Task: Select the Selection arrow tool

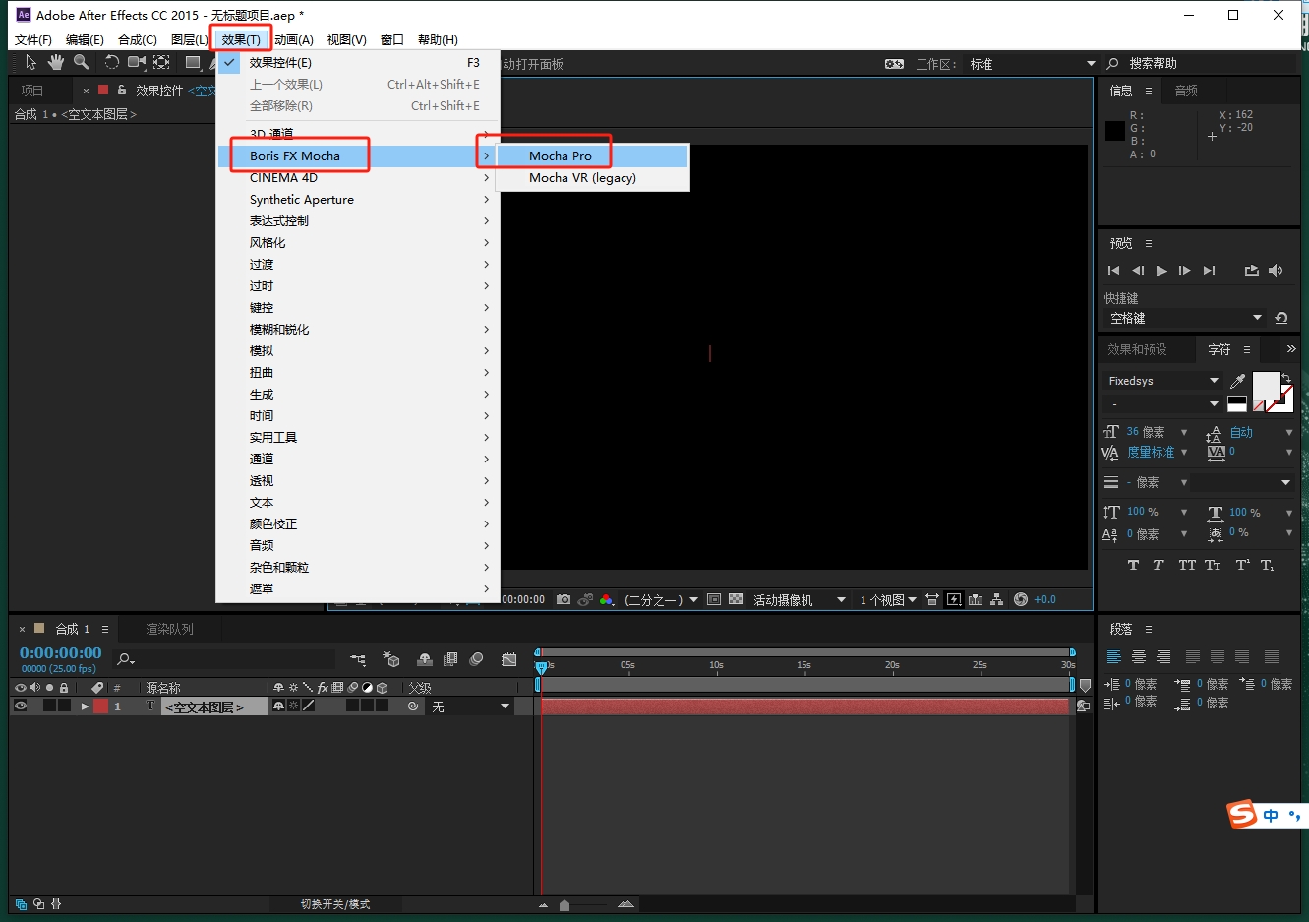Action: 30,62
